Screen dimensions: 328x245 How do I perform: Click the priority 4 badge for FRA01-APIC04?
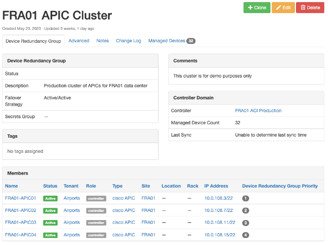pos(245,235)
